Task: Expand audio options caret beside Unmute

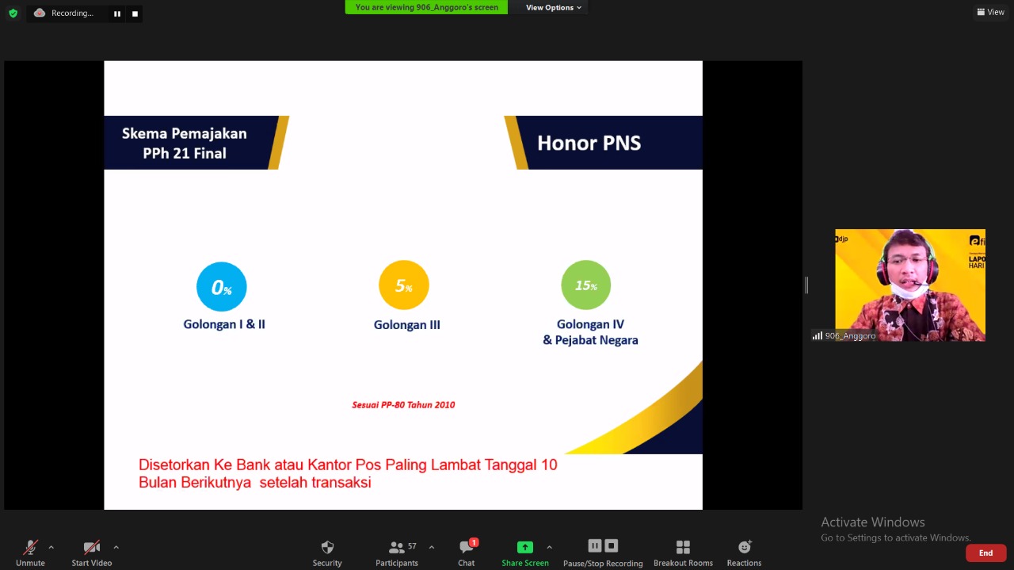Action: coord(51,547)
